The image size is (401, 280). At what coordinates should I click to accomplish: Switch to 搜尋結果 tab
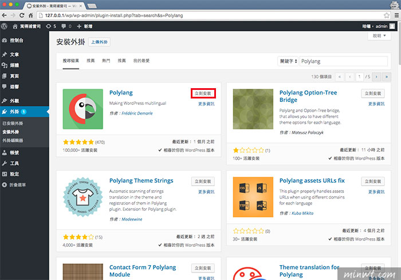pyautogui.click(x=71, y=61)
